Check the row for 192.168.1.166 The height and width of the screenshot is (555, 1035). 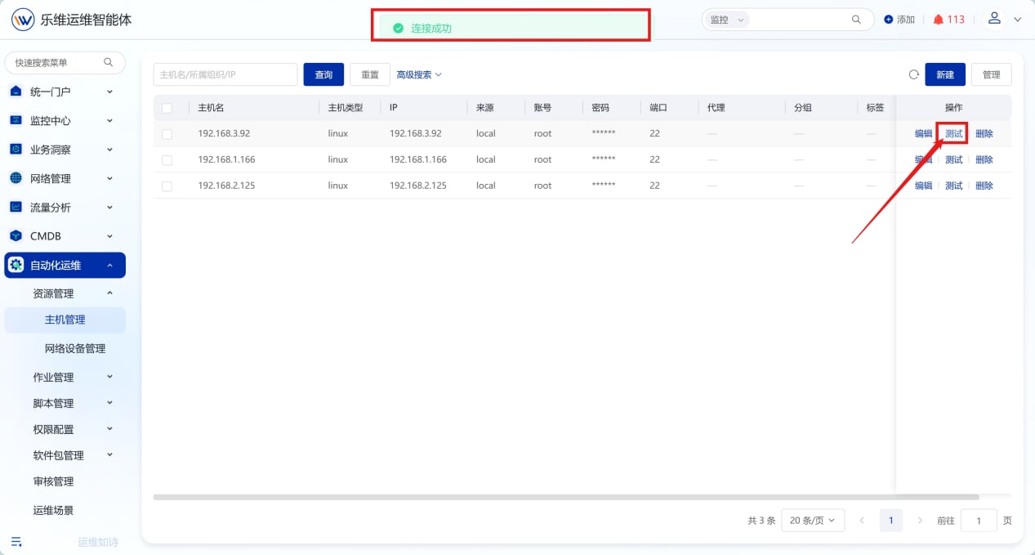(167, 160)
